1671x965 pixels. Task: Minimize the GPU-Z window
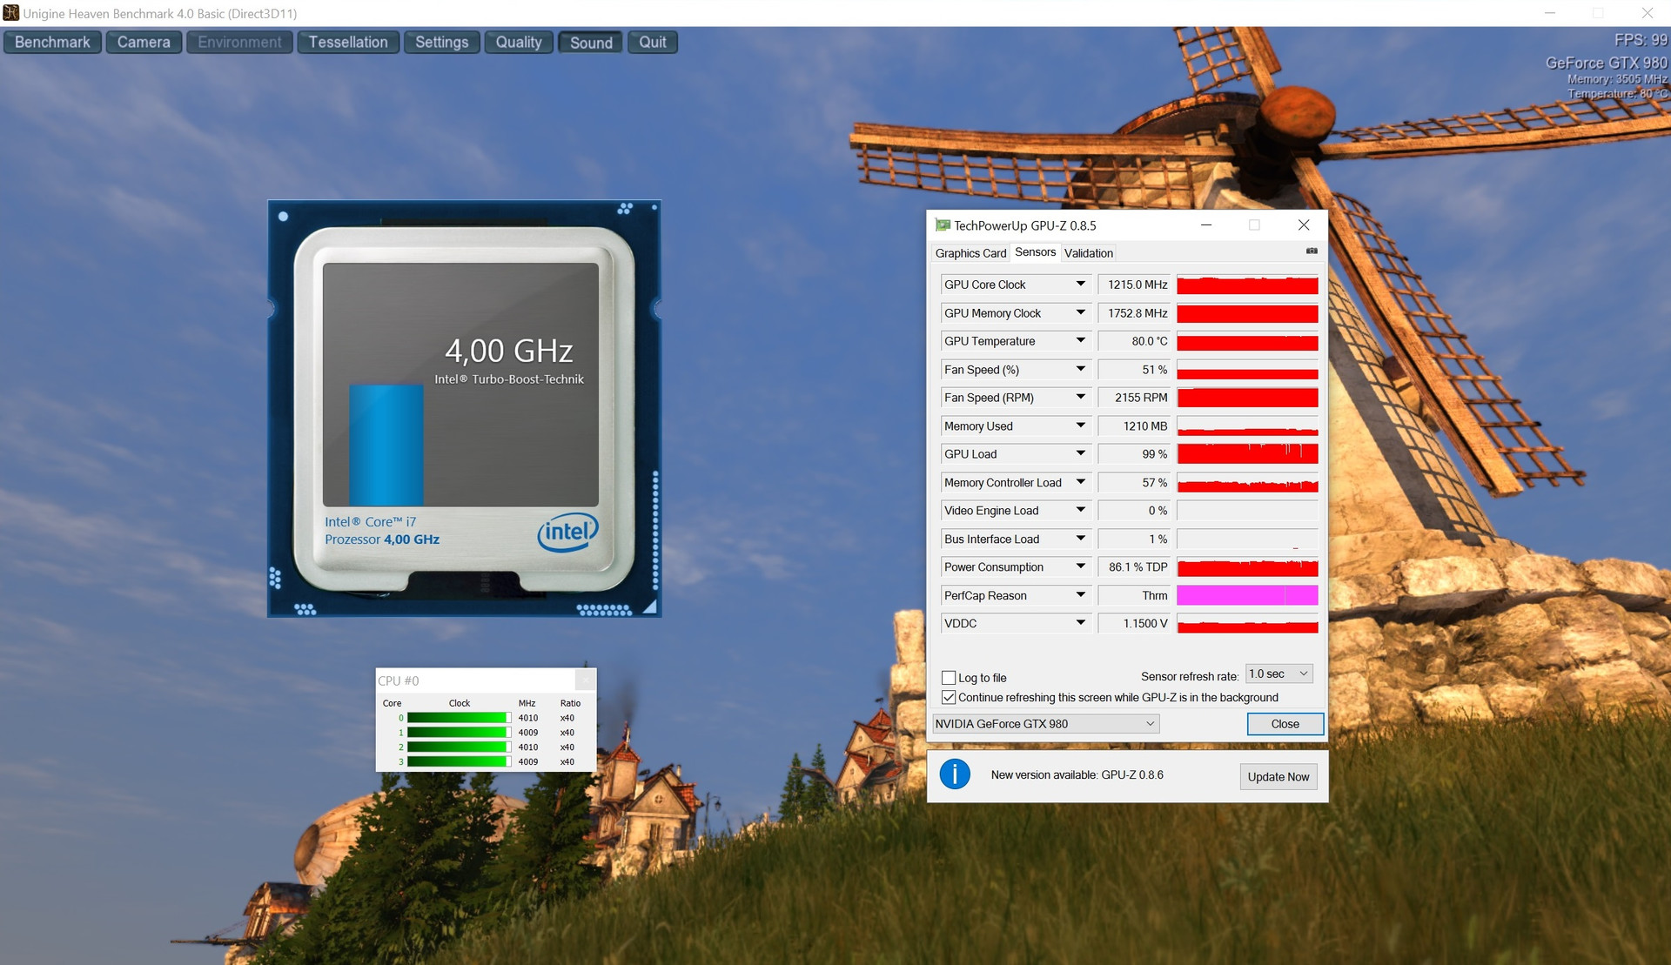pos(1206,224)
